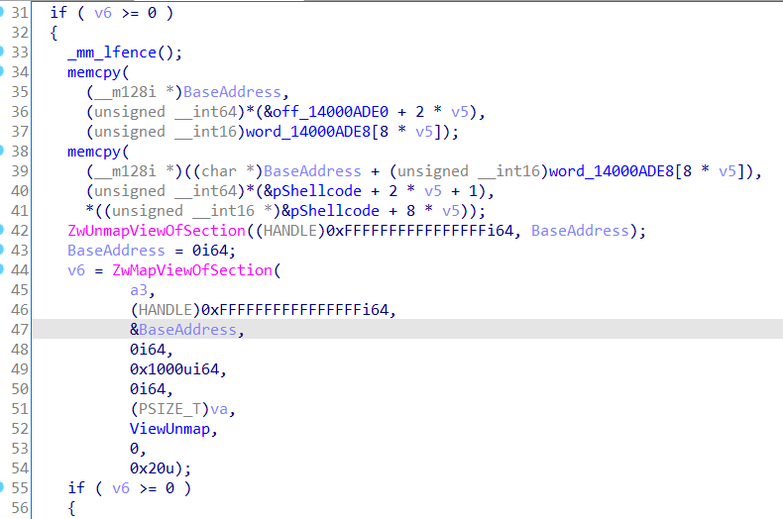Toggle the breakpoint dot beside line 55
The image size is (783, 519).
click(x=2, y=487)
